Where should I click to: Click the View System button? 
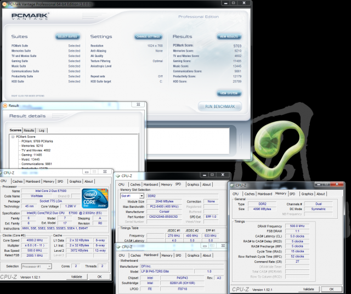(x=229, y=93)
